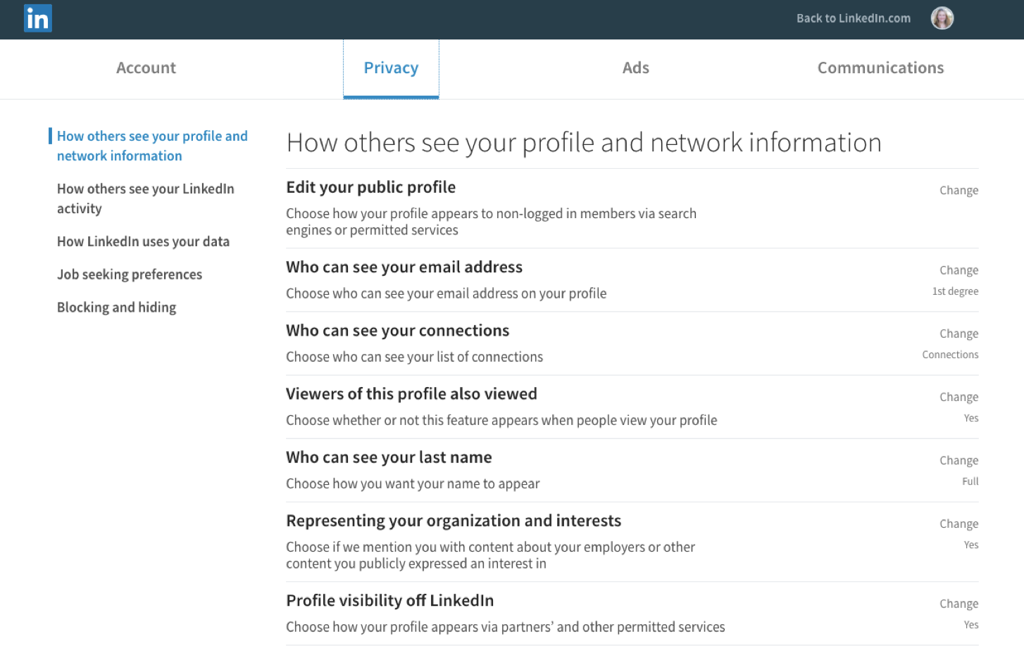Expand 'Profile visibility off LinkedIn' heading
Image resolution: width=1024 pixels, height=653 pixels.
pos(389,601)
